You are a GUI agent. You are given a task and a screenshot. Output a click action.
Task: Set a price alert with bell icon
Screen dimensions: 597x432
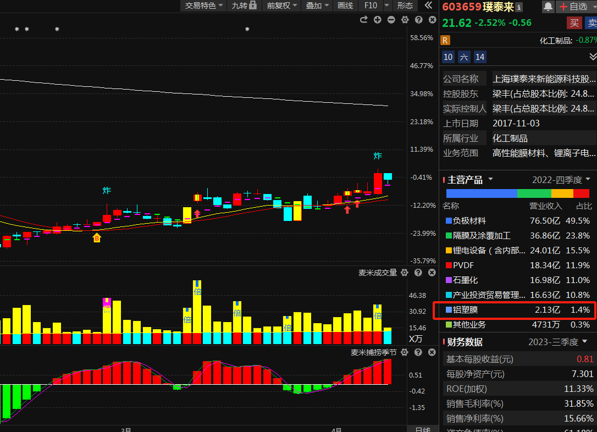click(x=548, y=7)
